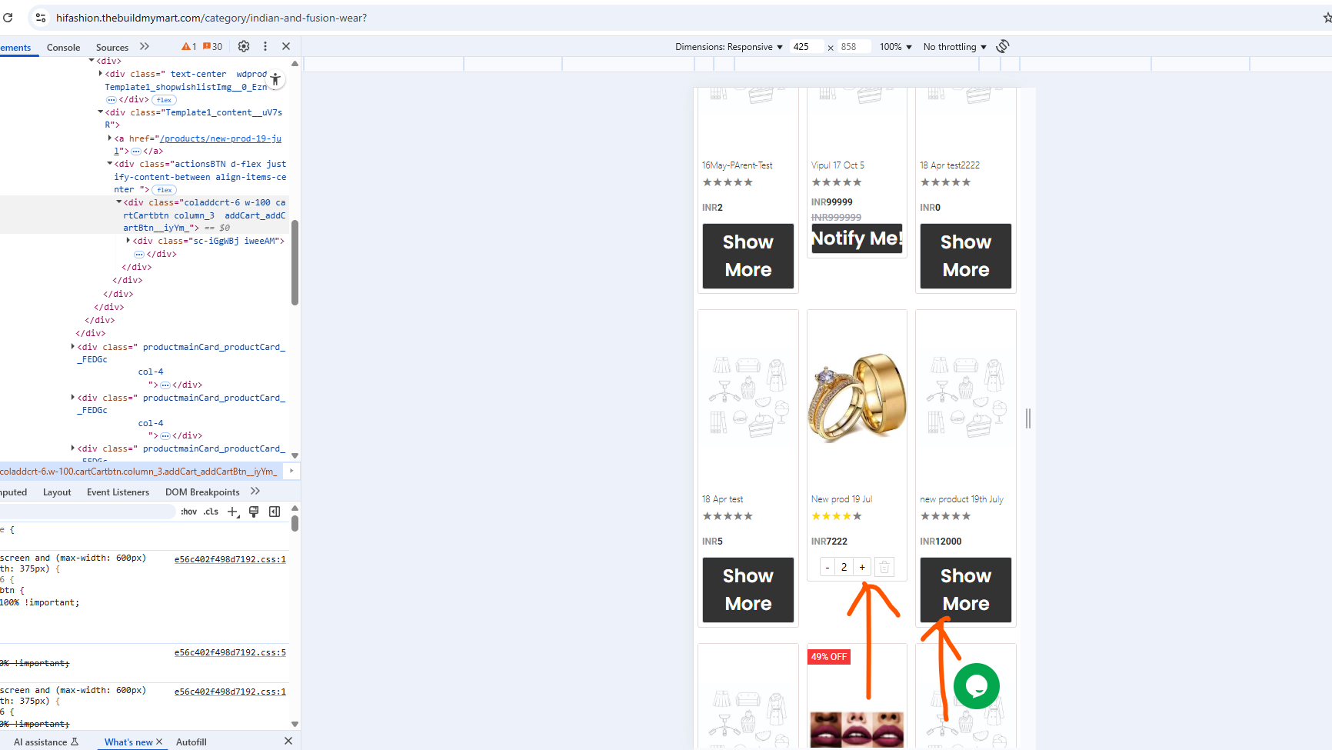Viewport: 1332px width, 750px height.
Task: Toggle the .cls element classes pane
Action: pos(211,512)
